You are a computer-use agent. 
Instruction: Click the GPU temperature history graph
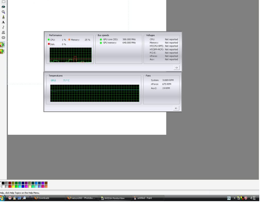point(95,93)
